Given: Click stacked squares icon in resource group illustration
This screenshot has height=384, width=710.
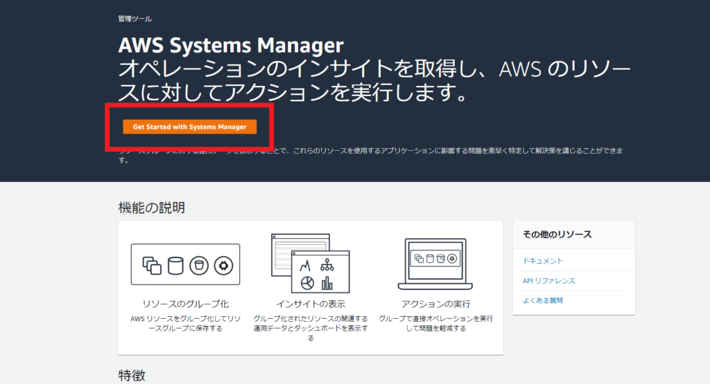Looking at the screenshot, I should click(x=151, y=264).
